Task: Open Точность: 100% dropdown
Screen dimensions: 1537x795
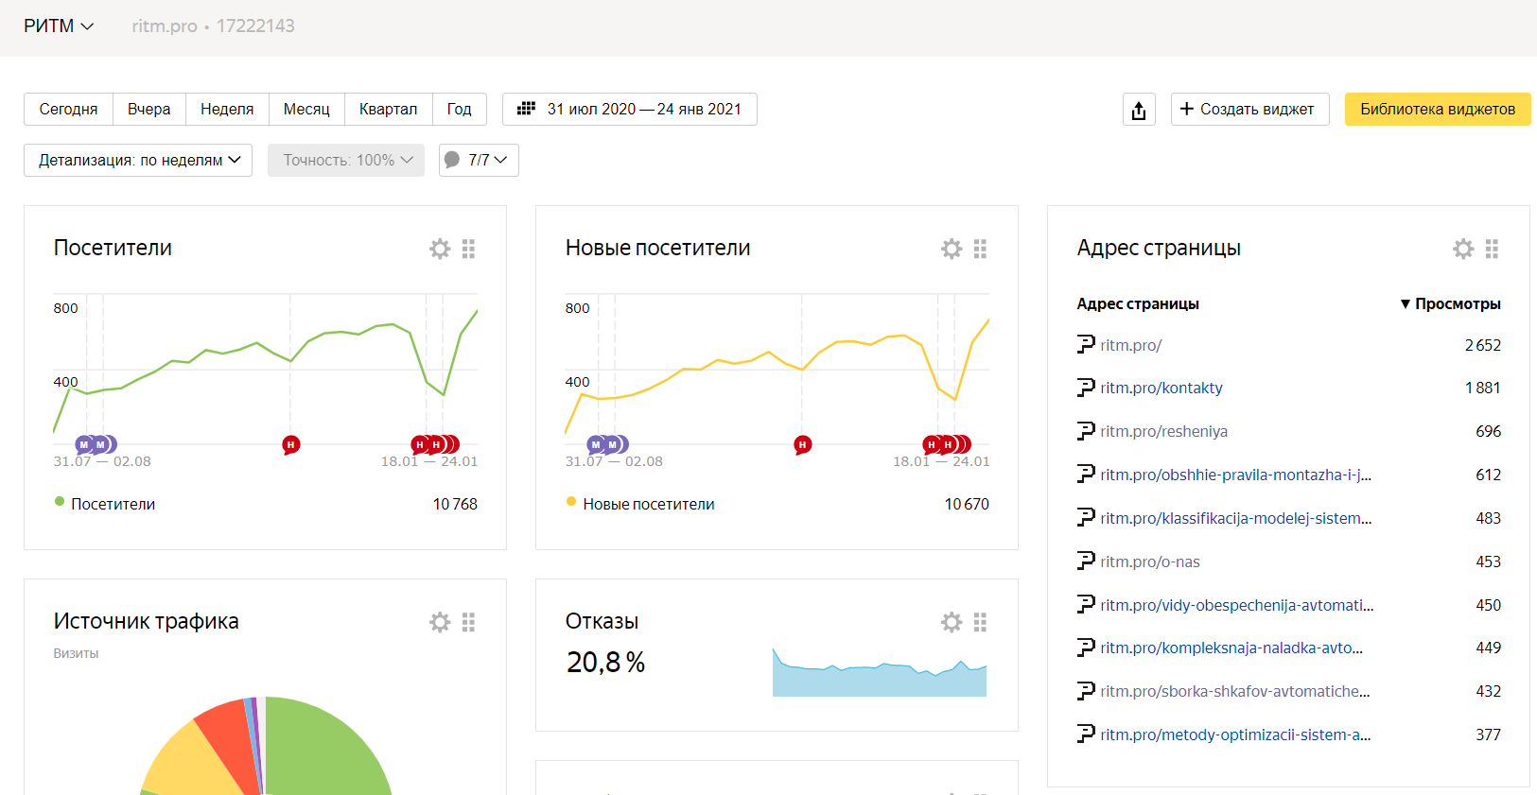Action: tap(346, 161)
